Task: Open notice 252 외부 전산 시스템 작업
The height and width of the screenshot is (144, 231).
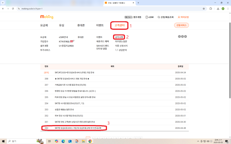Action: [x=69, y=116]
